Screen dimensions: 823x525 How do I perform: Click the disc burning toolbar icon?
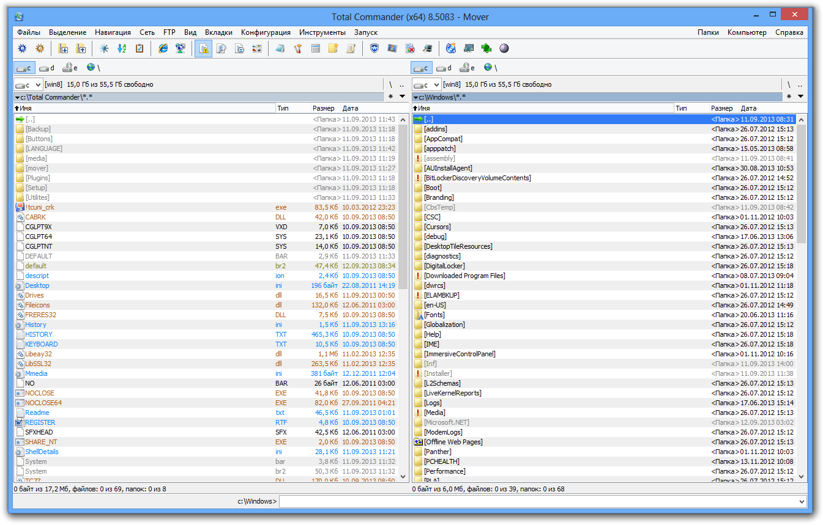coord(451,49)
